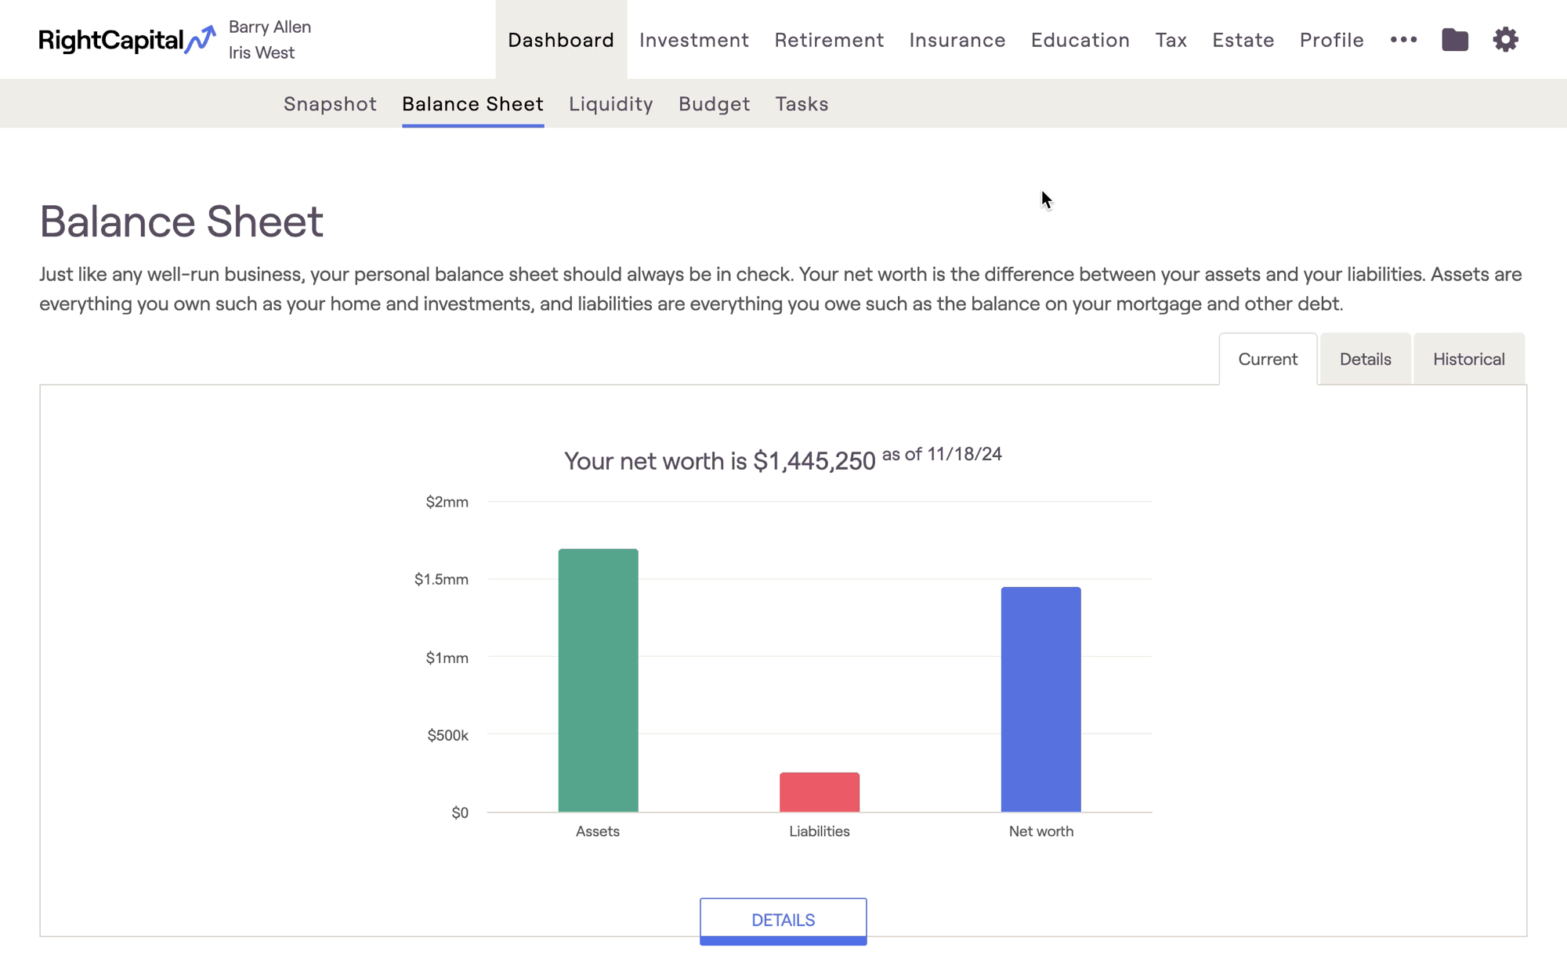Select the Budget sub-tab
Screen dimensions: 1567x955
[714, 104]
